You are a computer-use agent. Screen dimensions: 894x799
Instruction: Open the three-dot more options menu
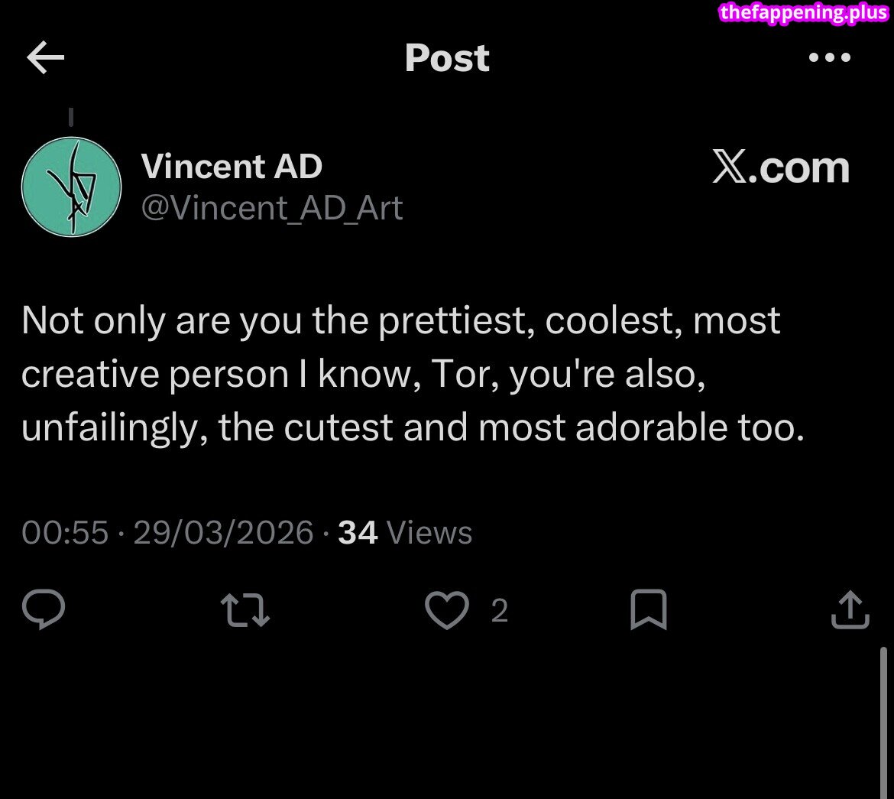829,57
